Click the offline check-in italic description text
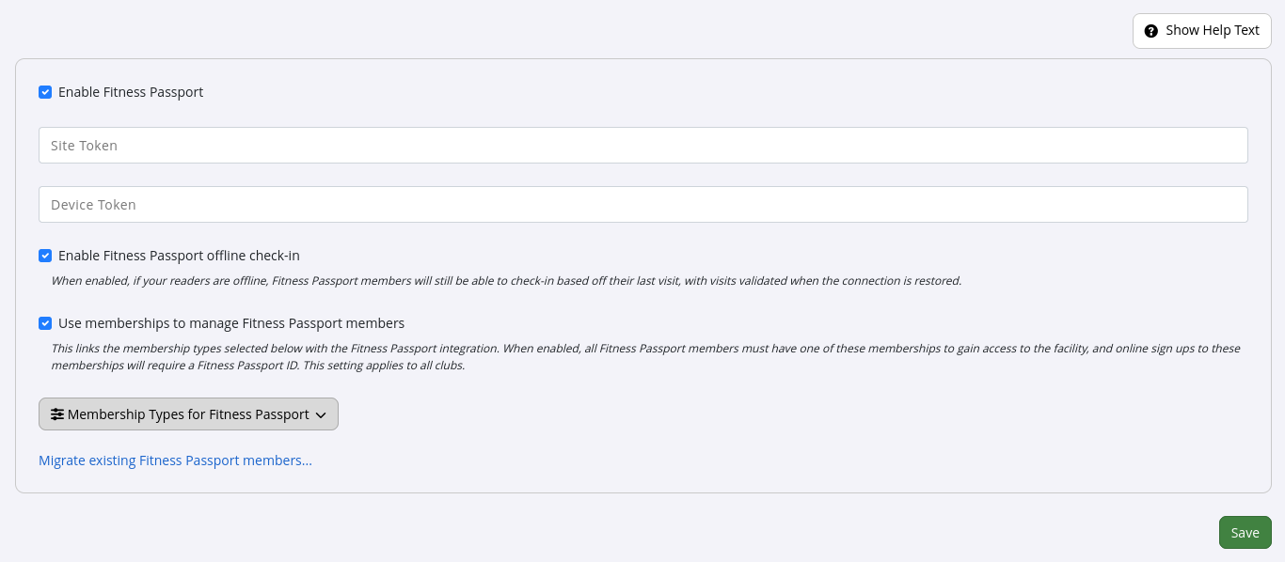The width and height of the screenshot is (1285, 562). click(x=506, y=281)
